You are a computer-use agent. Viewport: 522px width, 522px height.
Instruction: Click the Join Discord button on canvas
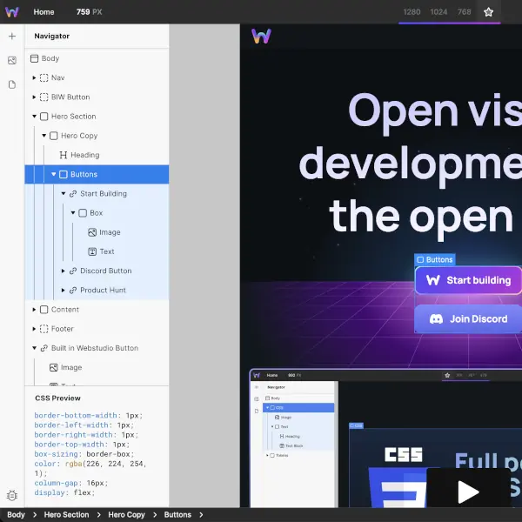pos(468,319)
